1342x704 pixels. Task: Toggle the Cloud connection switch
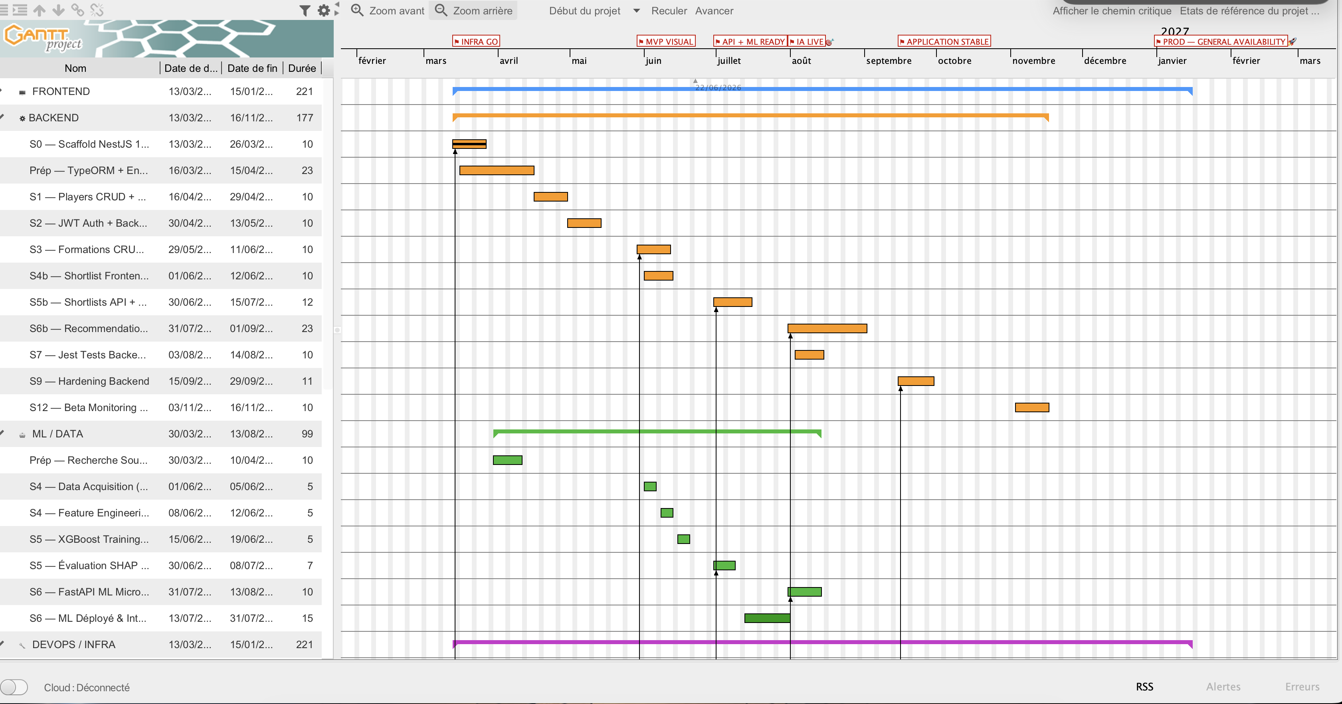pyautogui.click(x=14, y=687)
